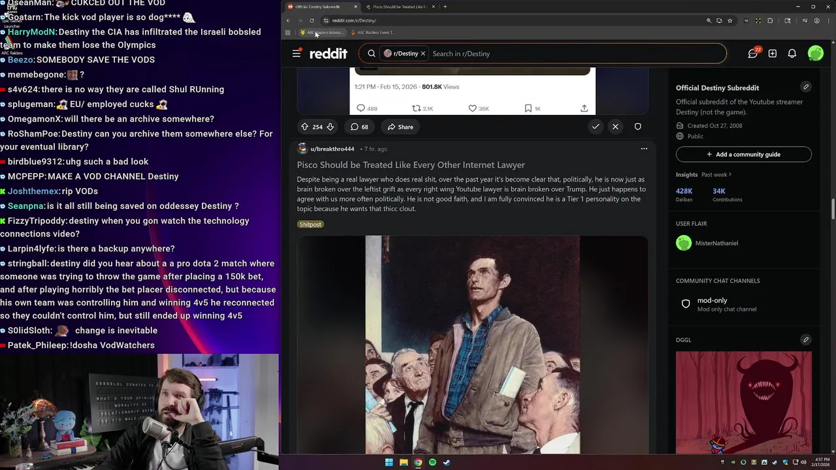Filter by Shitpost flair tag

(310, 225)
